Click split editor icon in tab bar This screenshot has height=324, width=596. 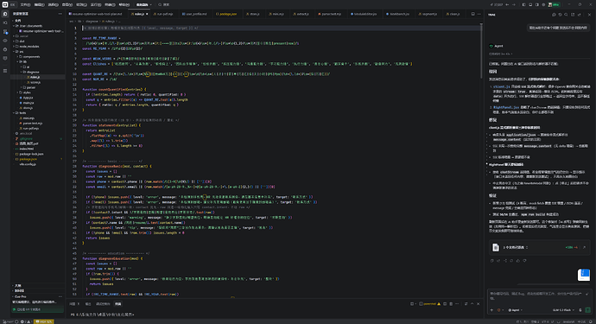pos(472,14)
